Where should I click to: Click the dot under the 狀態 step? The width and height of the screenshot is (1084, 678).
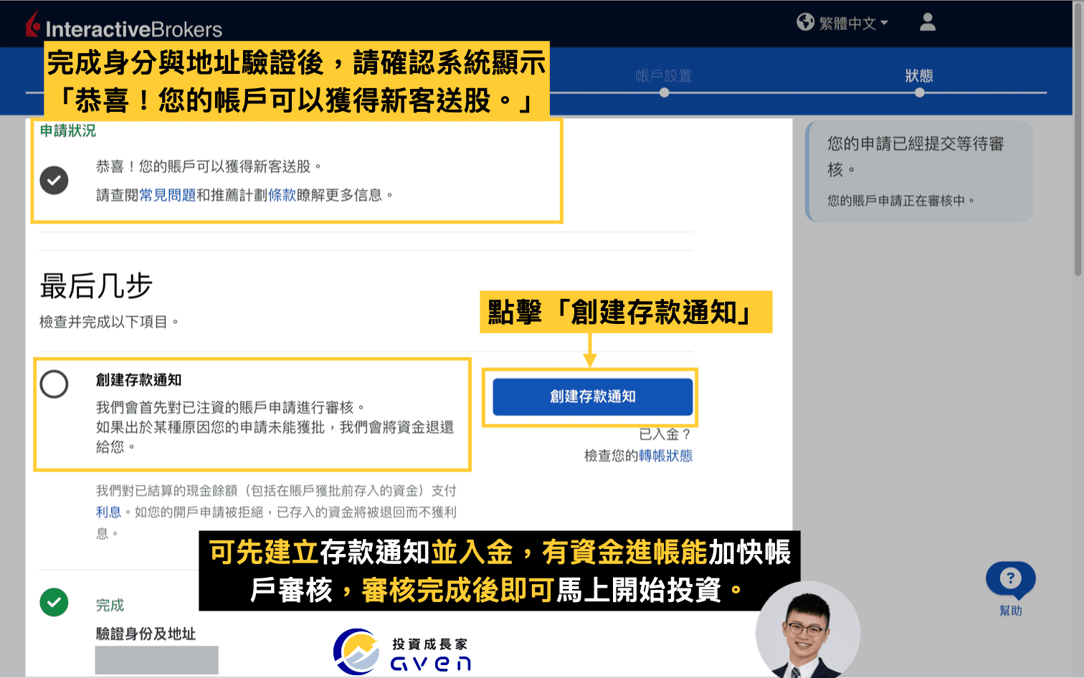coord(920,92)
